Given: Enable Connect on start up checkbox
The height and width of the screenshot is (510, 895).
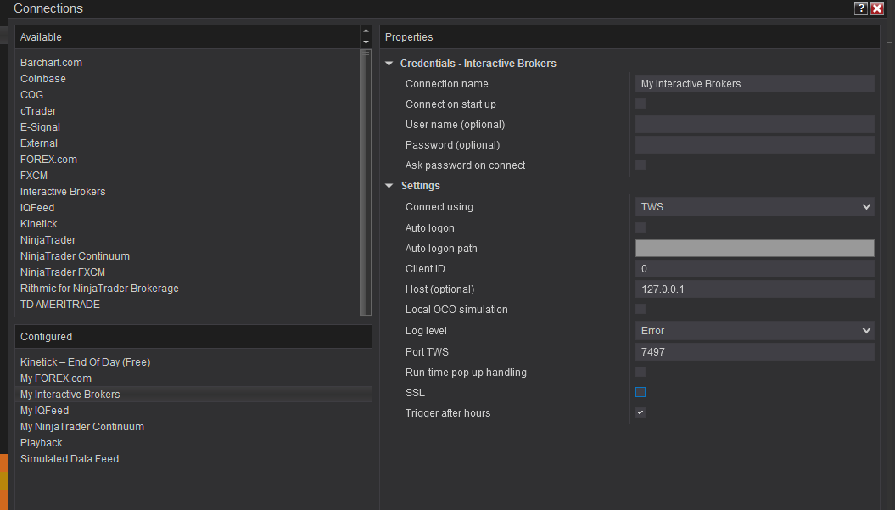Looking at the screenshot, I should 640,104.
